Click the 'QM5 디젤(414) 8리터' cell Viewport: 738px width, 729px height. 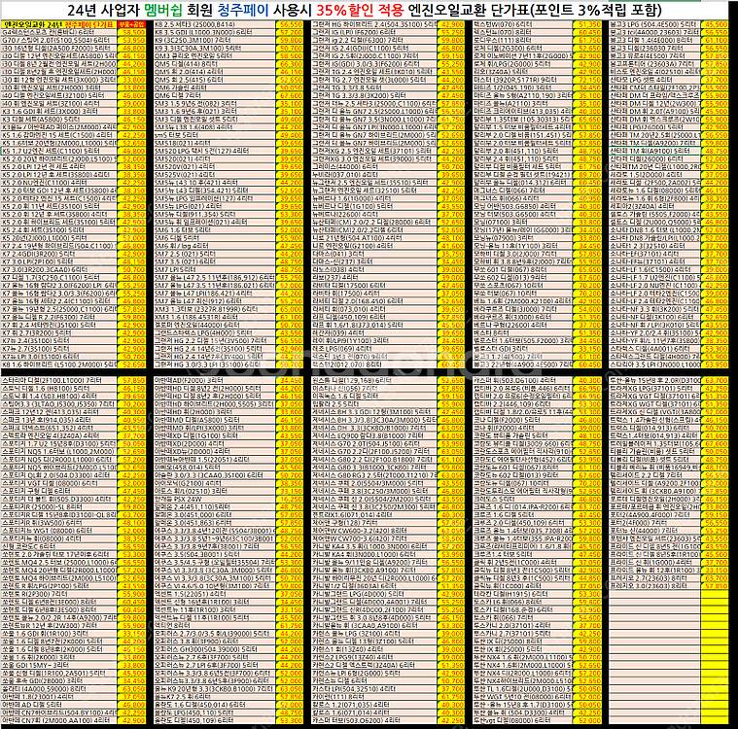(215, 63)
